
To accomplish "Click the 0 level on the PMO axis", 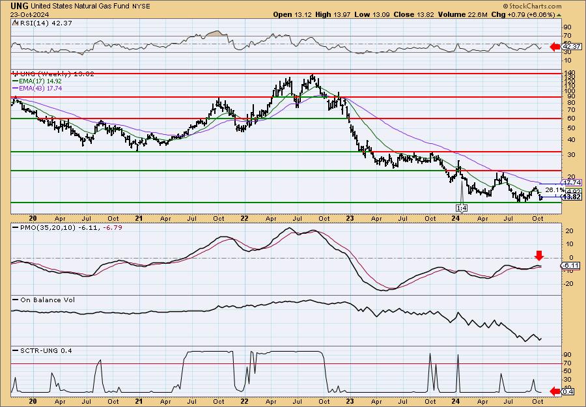I will click(x=572, y=257).
